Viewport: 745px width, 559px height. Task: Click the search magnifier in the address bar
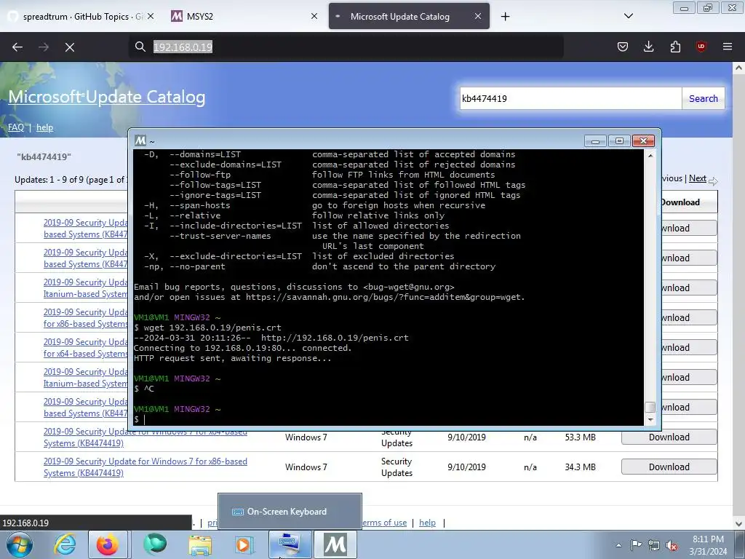[140, 47]
